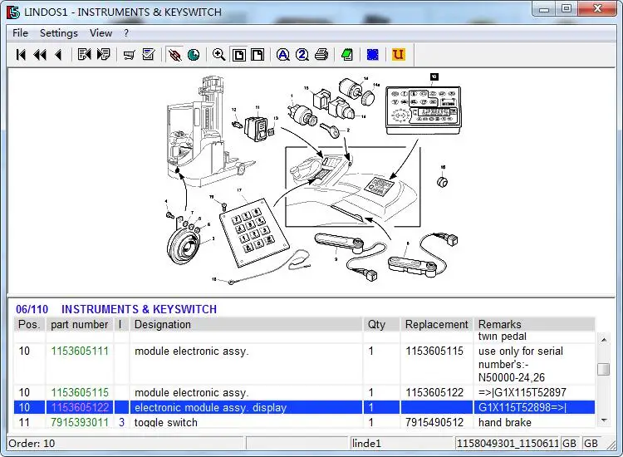Click the display module drawing labeled 10

[424, 111]
